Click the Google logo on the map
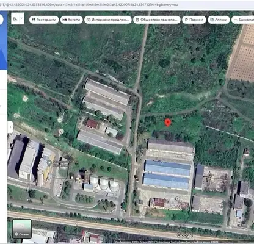The width and height of the screenshot is (254, 244). coord(184,235)
